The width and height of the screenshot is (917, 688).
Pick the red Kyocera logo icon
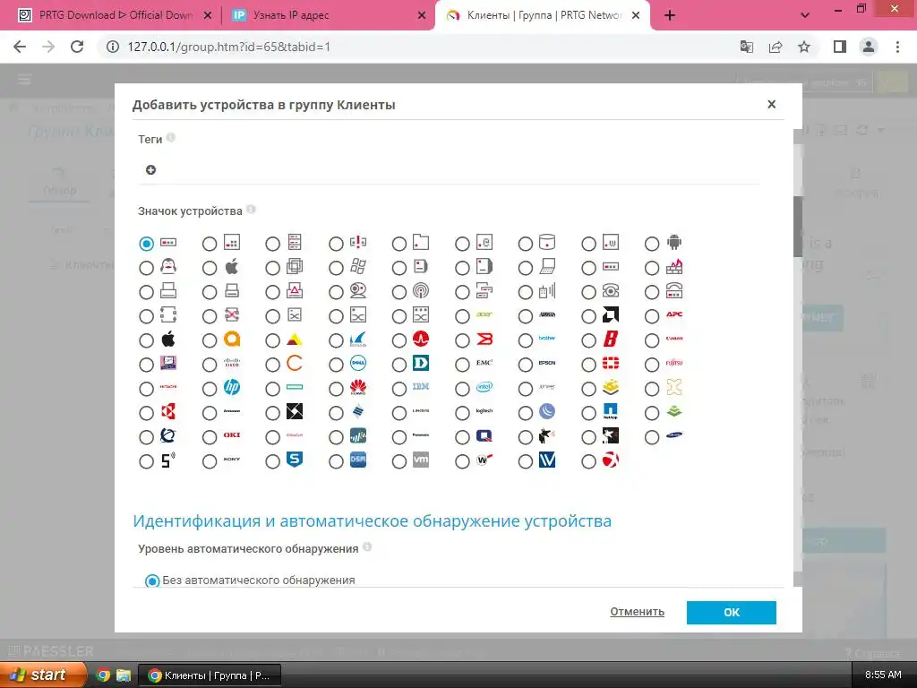(168, 411)
